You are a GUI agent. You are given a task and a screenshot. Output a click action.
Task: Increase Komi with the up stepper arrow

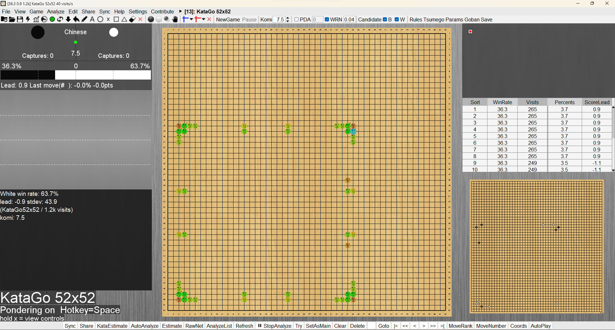pos(288,18)
